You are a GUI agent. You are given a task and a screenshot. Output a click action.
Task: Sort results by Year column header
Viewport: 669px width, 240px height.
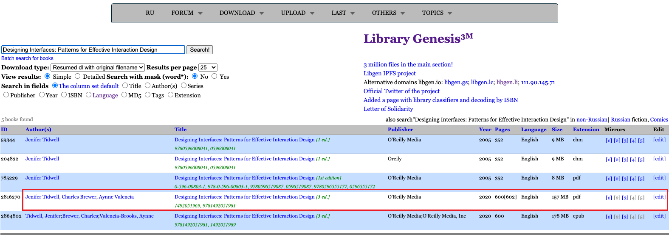click(485, 130)
